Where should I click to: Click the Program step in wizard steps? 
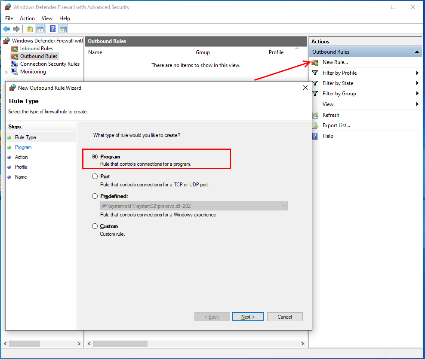coord(23,147)
